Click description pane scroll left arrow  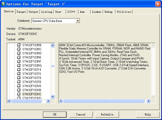[x=61, y=101]
